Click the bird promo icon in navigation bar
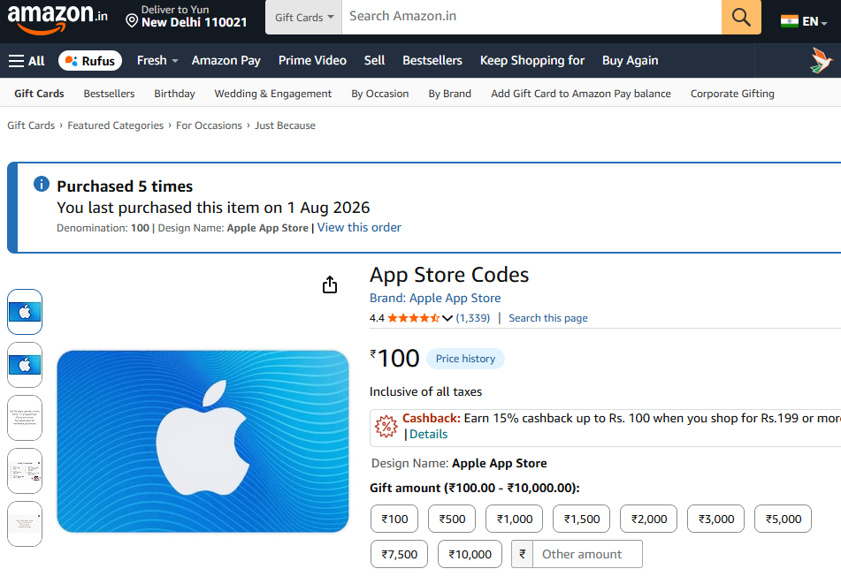This screenshot has width=841, height=584. 821,60
